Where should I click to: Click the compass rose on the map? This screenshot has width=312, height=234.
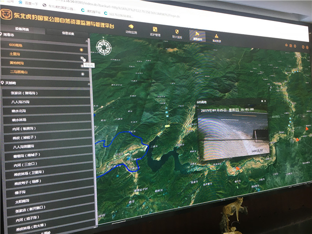pos(104,47)
